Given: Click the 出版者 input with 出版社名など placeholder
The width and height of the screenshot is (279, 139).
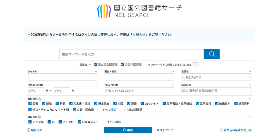Looking at the screenshot, I should click(216, 77).
